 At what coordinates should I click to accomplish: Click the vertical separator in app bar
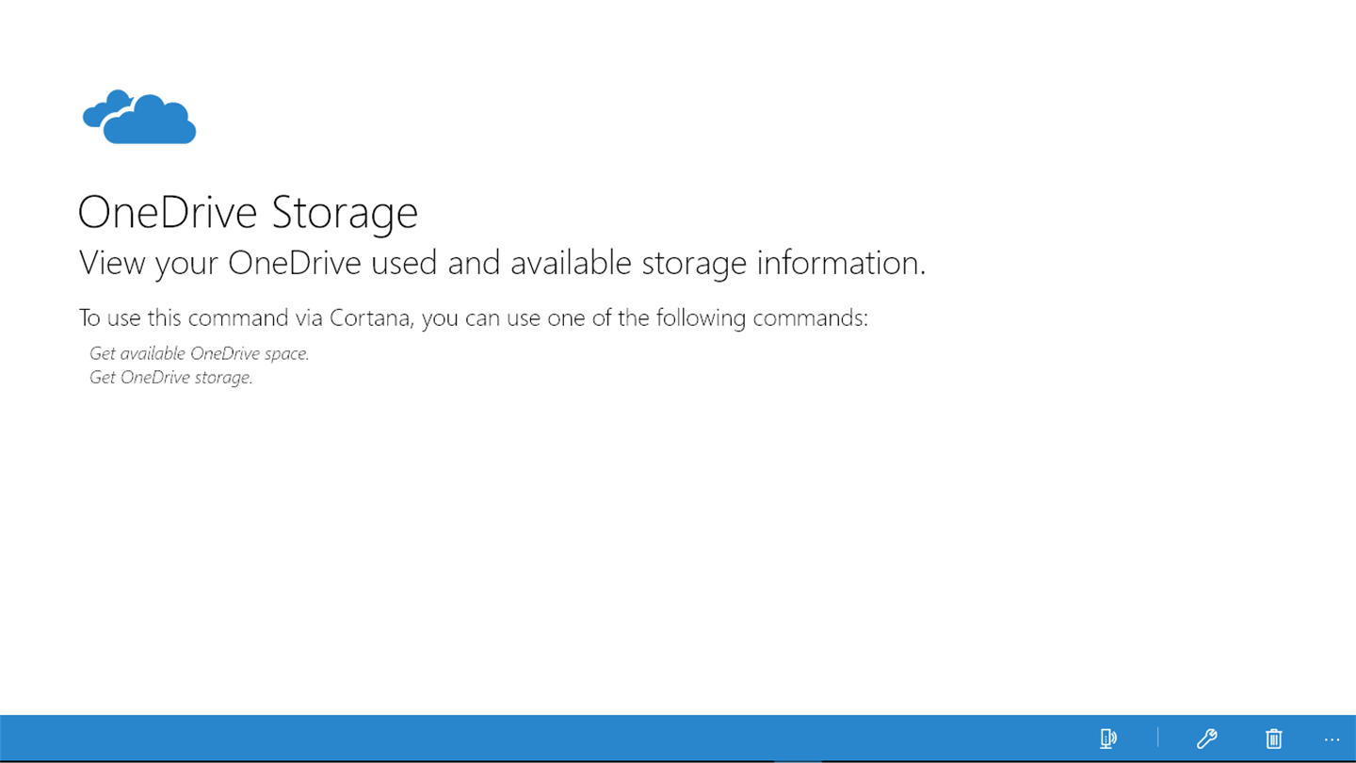click(1157, 739)
